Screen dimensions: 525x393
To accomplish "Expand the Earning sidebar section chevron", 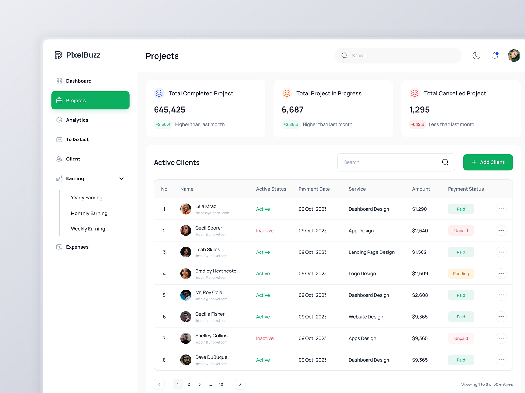I will pyautogui.click(x=121, y=178).
